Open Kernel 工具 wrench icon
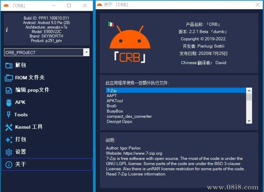The height and width of the screenshot is (192, 264). coord(8,127)
